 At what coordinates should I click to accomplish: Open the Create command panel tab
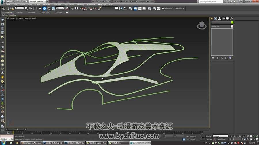tap(212, 19)
